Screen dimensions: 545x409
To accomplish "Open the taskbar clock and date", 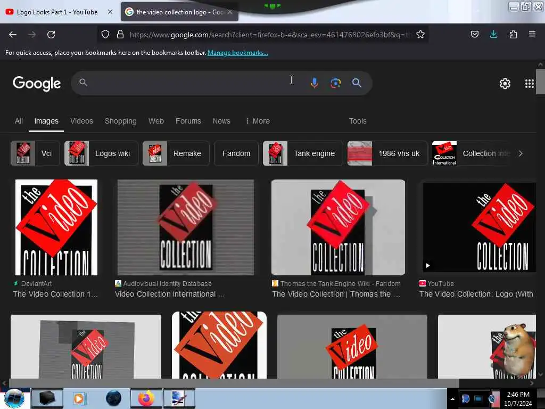I will [518, 399].
